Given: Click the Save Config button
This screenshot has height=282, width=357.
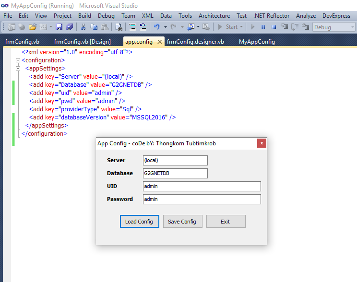Looking at the screenshot, I should (x=183, y=222).
